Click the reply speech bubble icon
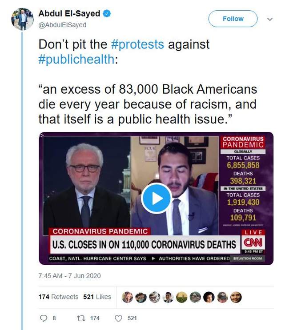The image size is (289, 330). pos(44,318)
